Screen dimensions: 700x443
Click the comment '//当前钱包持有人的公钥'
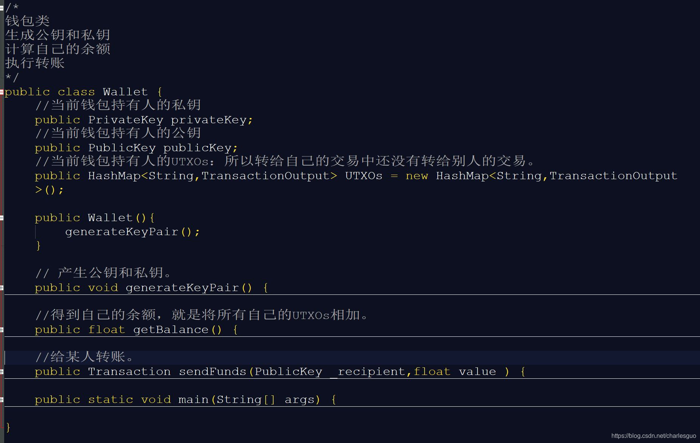point(118,133)
